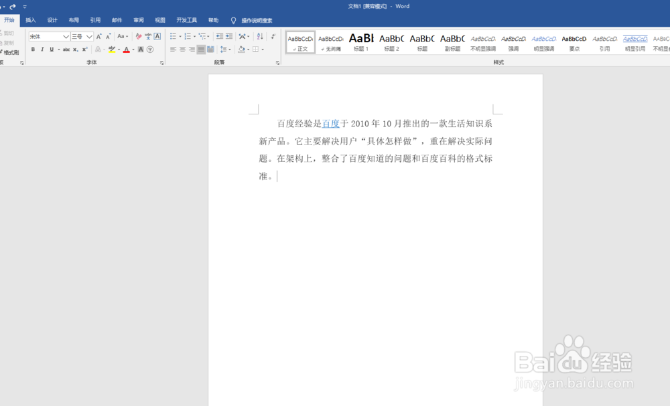This screenshot has width=670, height=406.
Task: Open the phonetic guide (拼音) tool
Action: coord(148,37)
